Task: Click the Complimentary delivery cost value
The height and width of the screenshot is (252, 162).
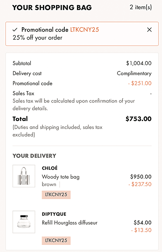Action: tap(134, 73)
